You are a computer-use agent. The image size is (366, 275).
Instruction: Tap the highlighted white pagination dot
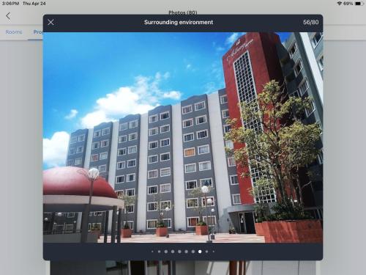click(200, 252)
